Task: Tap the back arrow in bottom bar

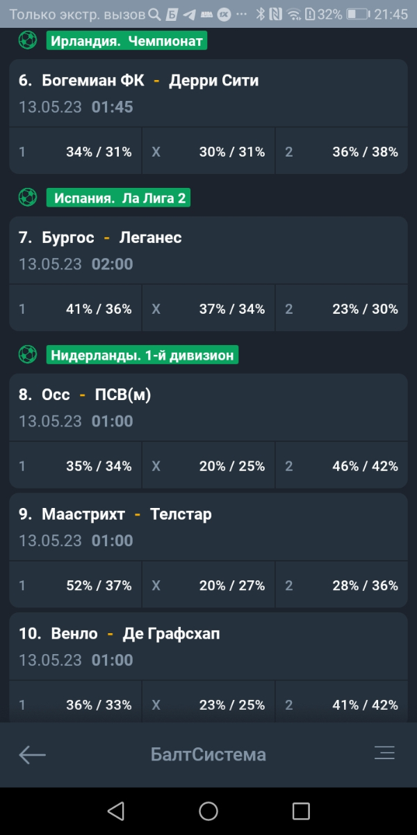Action: point(32,754)
